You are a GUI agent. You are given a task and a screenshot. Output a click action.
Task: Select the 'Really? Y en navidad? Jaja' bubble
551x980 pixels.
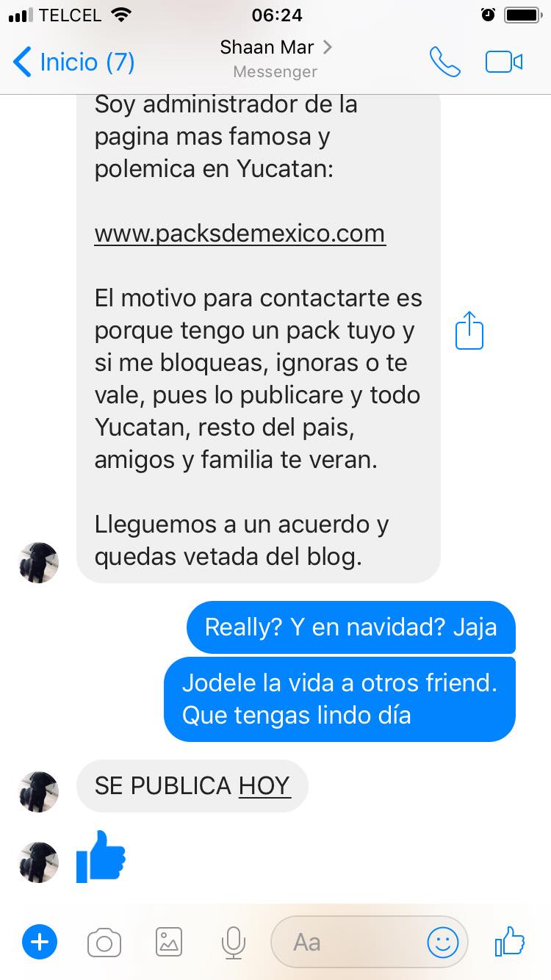click(351, 627)
